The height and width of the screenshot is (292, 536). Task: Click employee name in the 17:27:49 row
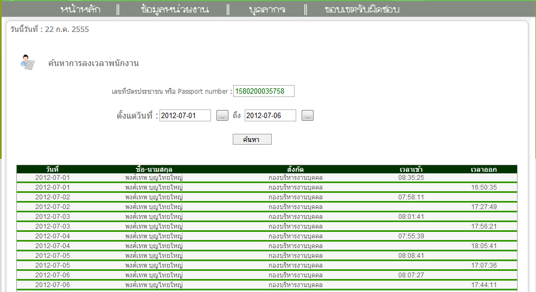tap(154, 206)
